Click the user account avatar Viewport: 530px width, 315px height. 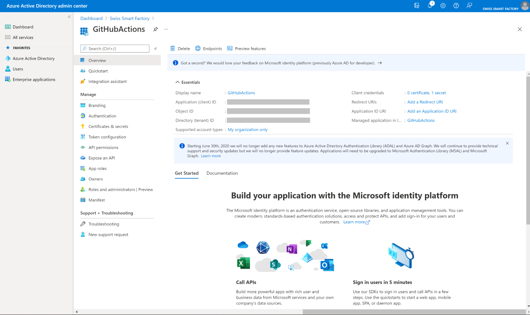[525, 6]
